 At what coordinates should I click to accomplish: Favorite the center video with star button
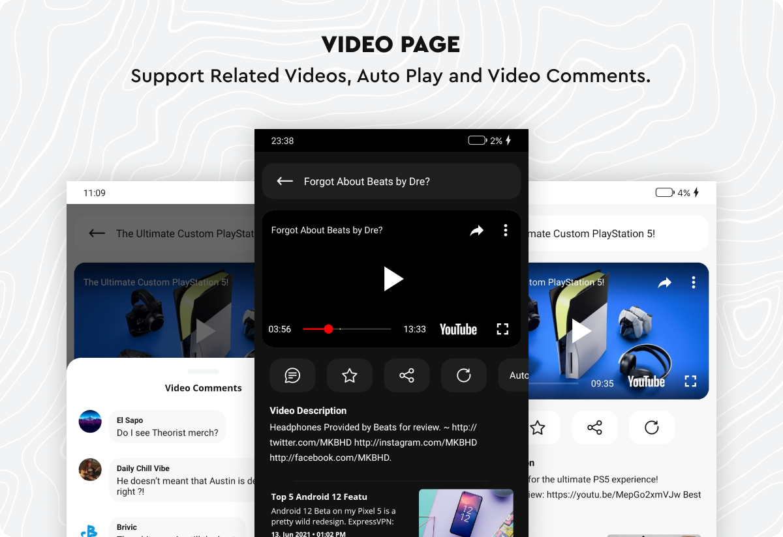(x=350, y=375)
